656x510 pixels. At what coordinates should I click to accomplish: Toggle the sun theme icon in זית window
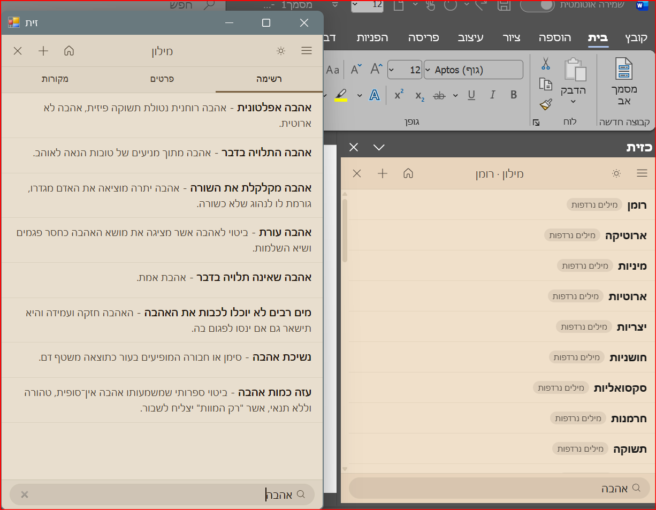[280, 51]
